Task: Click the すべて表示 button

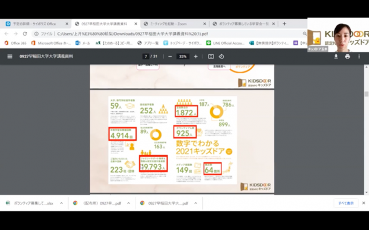Action: coord(346,203)
